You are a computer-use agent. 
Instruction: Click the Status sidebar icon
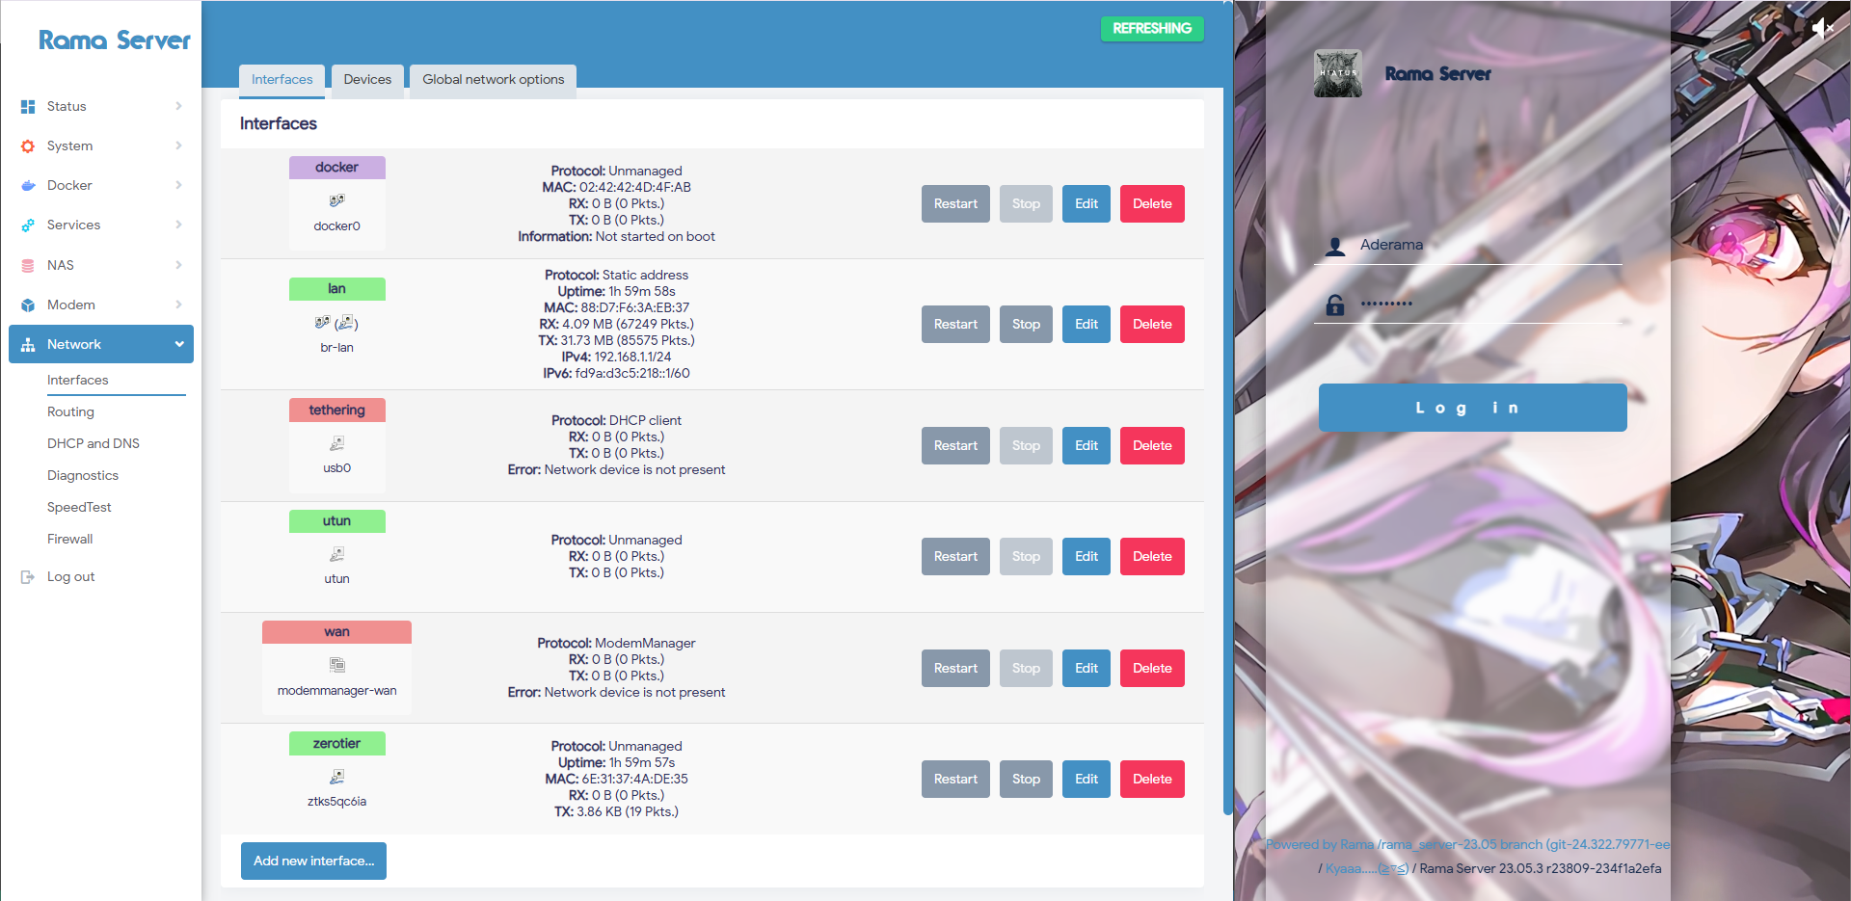[28, 107]
